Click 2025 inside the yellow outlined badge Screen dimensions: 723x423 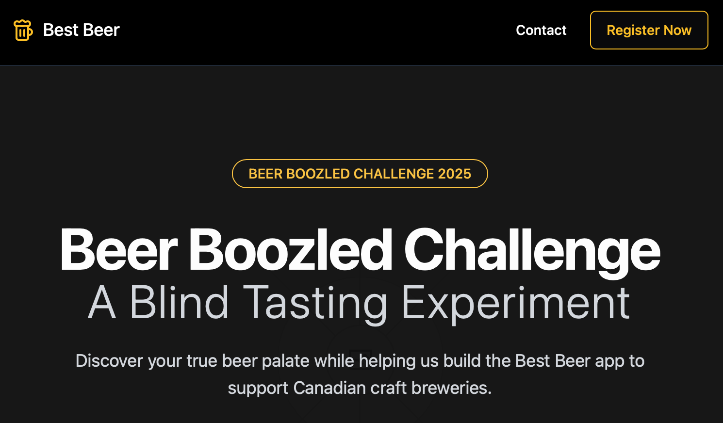coord(454,174)
